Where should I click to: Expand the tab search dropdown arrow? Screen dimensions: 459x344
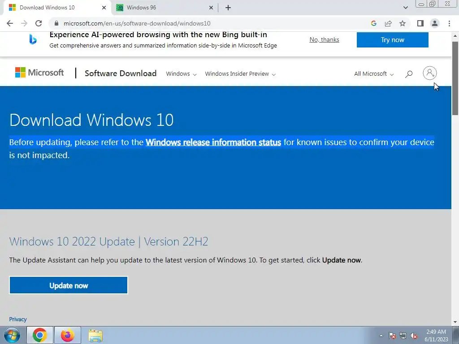(x=405, y=8)
